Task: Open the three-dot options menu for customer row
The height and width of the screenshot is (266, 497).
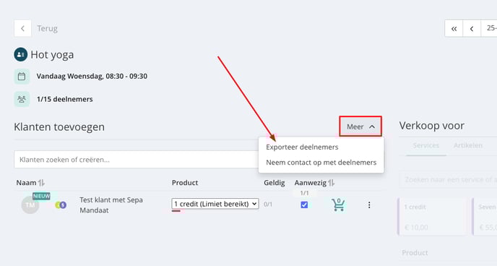Action: tap(369, 205)
